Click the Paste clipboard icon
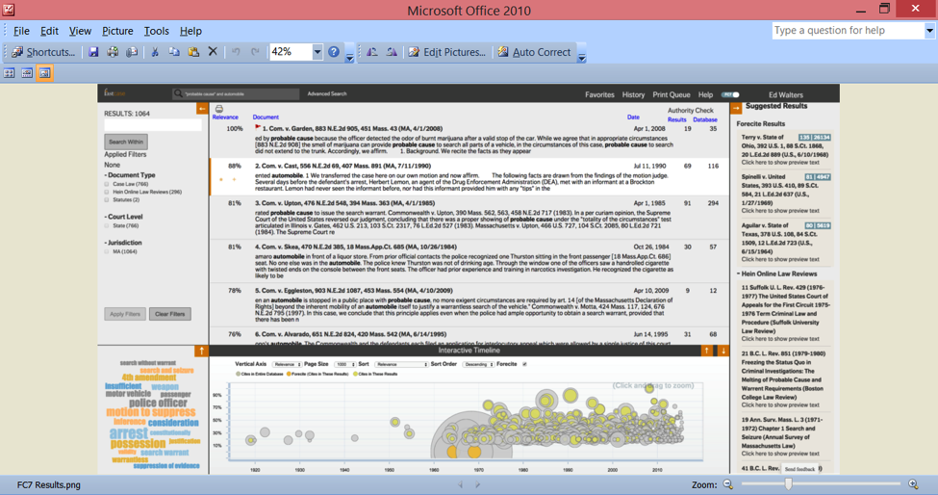Viewport: 938px width, 495px height. 193,52
